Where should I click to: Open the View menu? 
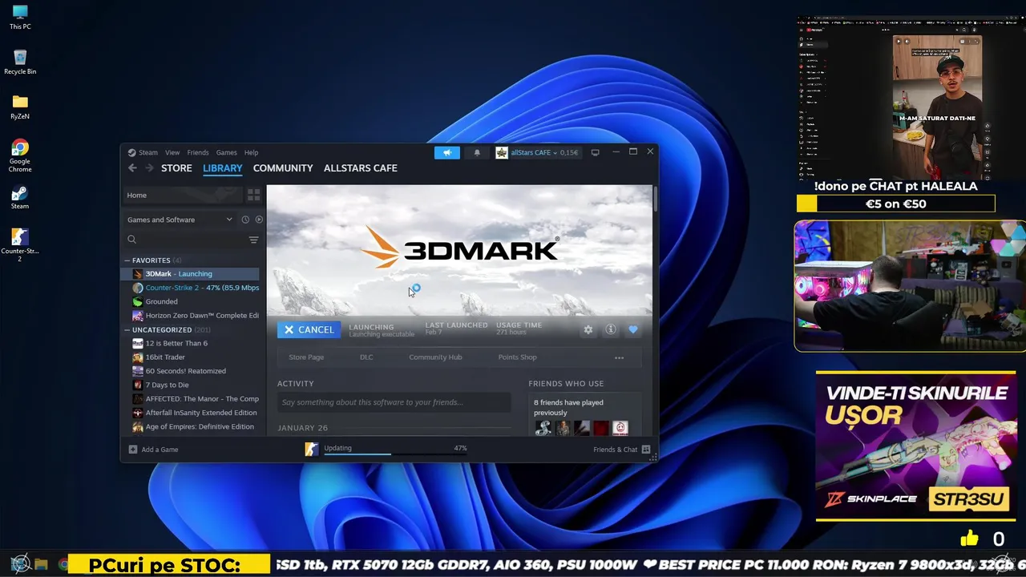pos(172,152)
